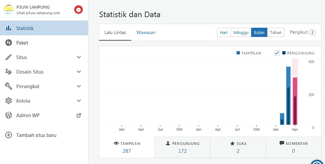Image resolution: width=325 pixels, height=164 pixels.
Task: Select the Minggu period button
Action: point(241,32)
